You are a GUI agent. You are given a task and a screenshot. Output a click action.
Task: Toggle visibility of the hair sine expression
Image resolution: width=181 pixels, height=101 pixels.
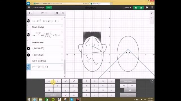29,35
